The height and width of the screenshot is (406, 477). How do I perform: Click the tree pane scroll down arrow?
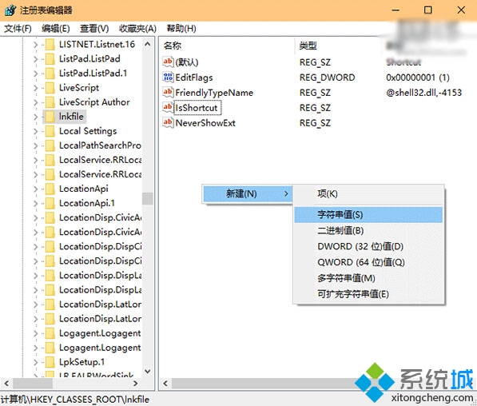coord(148,372)
